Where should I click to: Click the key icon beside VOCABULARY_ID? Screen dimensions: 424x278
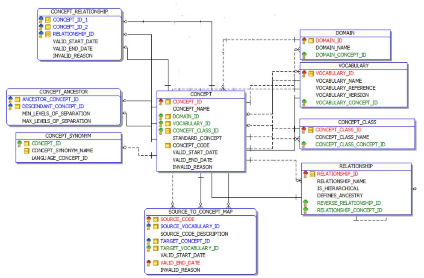(x=305, y=73)
